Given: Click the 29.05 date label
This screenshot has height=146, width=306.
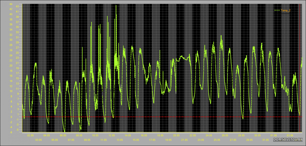Looking at the screenshot, I should tap(249, 140).
